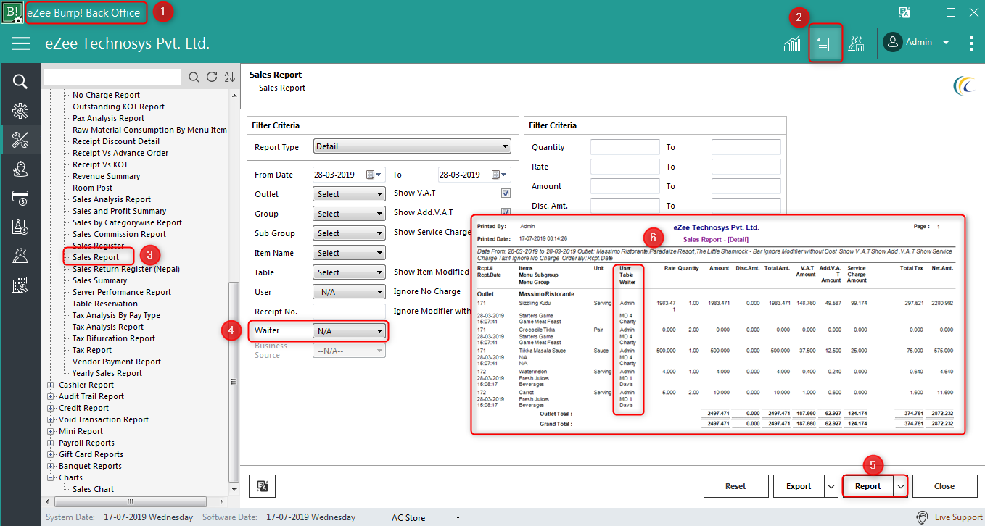The width and height of the screenshot is (985, 526).
Task: Click the Live Support headset icon
Action: pyautogui.click(x=923, y=517)
